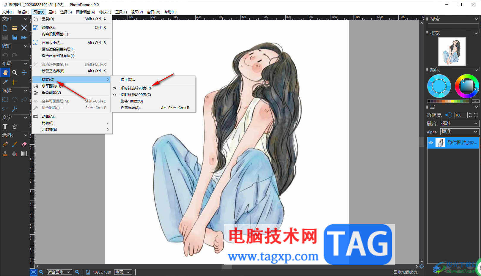Open the 融合 blend mode dropdown
The image size is (481, 276).
pyautogui.click(x=459, y=123)
